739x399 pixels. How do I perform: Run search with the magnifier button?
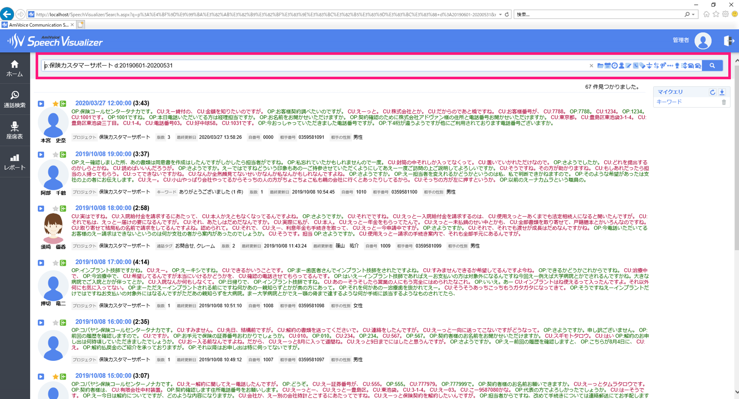point(712,66)
